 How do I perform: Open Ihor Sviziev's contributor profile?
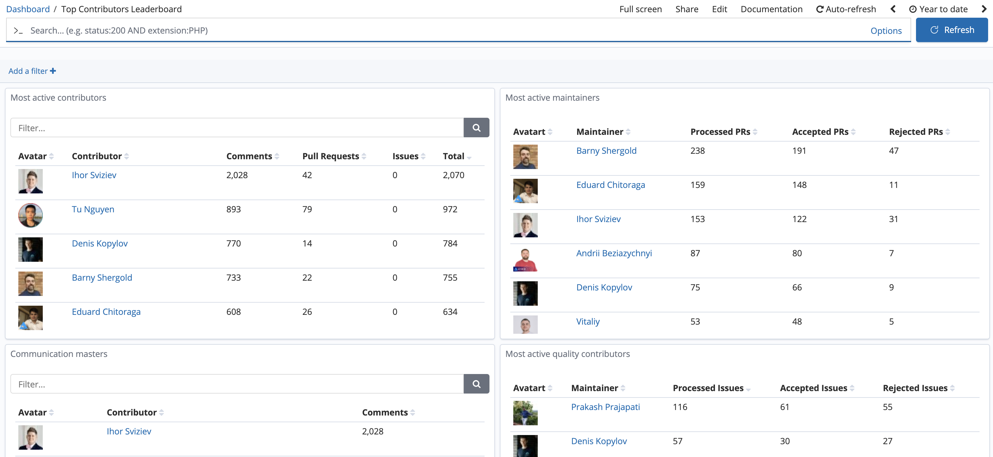tap(94, 175)
